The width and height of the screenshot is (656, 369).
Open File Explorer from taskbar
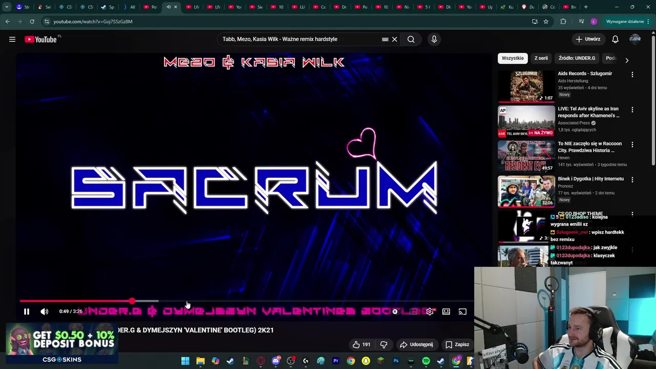click(x=200, y=361)
